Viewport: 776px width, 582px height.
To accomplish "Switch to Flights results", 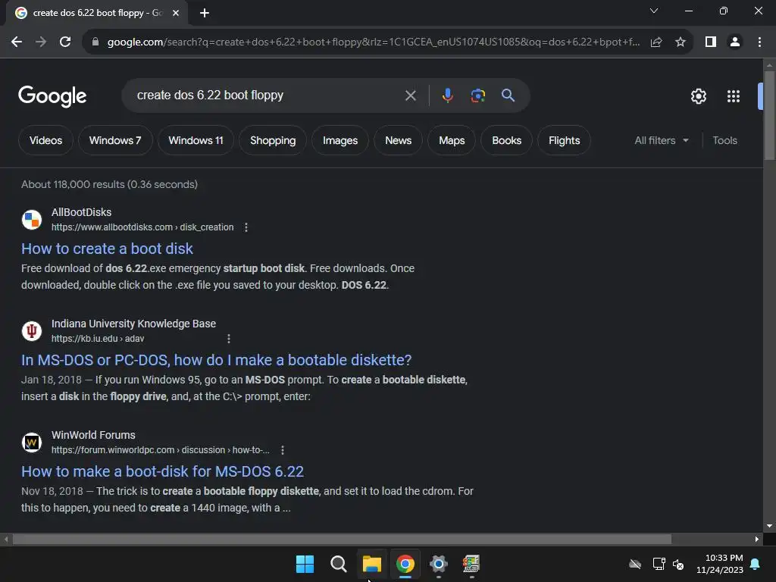I will point(564,140).
